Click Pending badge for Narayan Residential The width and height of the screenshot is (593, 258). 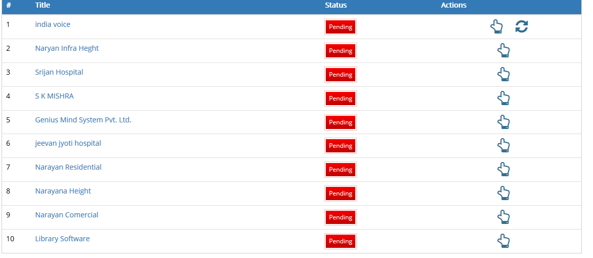341,170
